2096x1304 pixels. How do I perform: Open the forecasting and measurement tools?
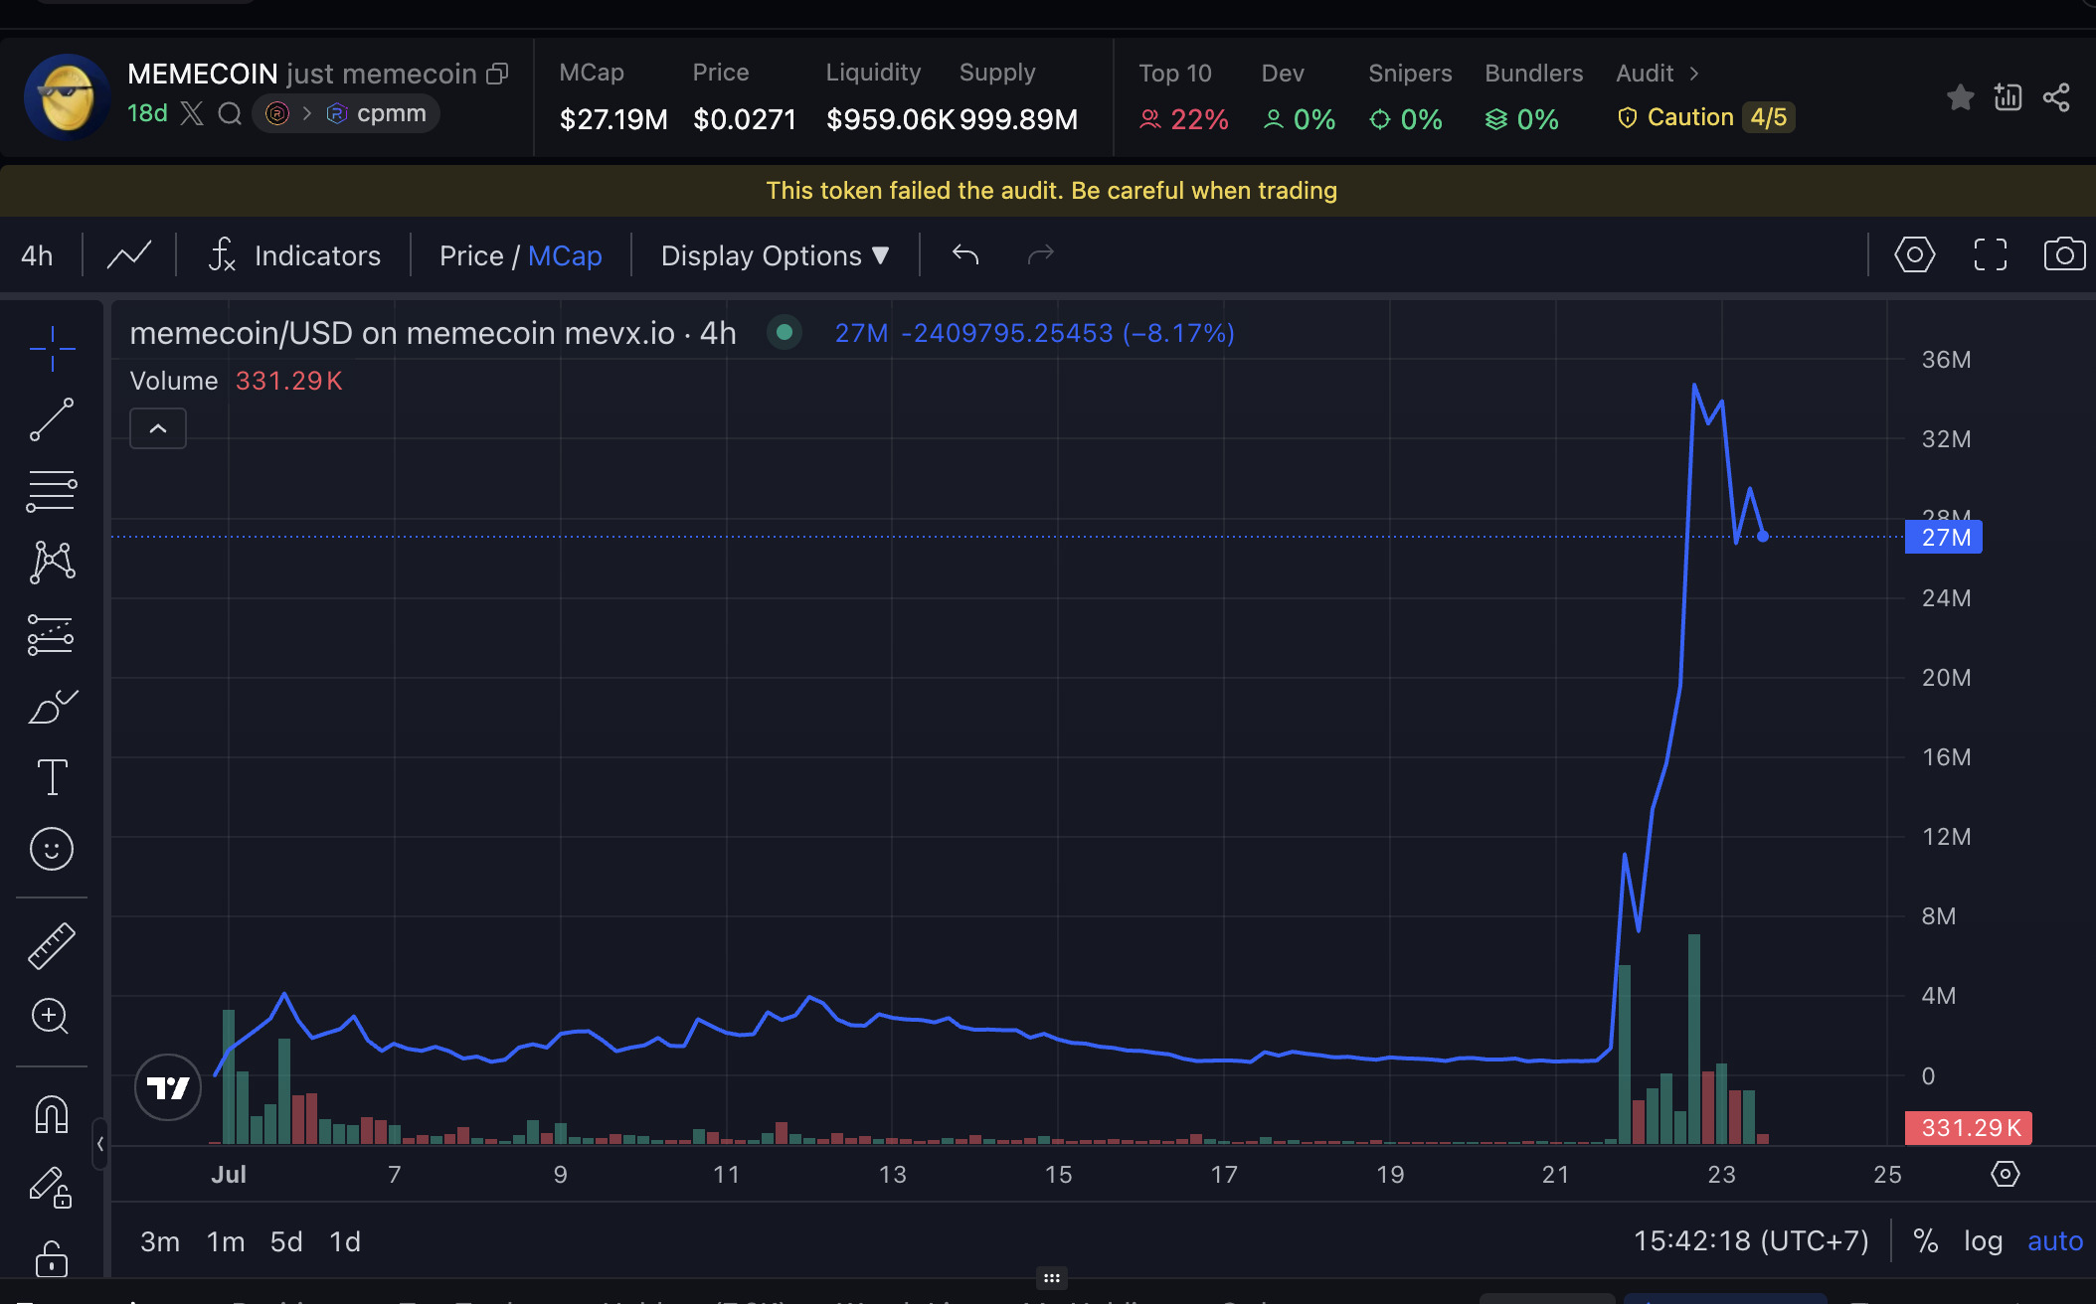[x=52, y=634]
